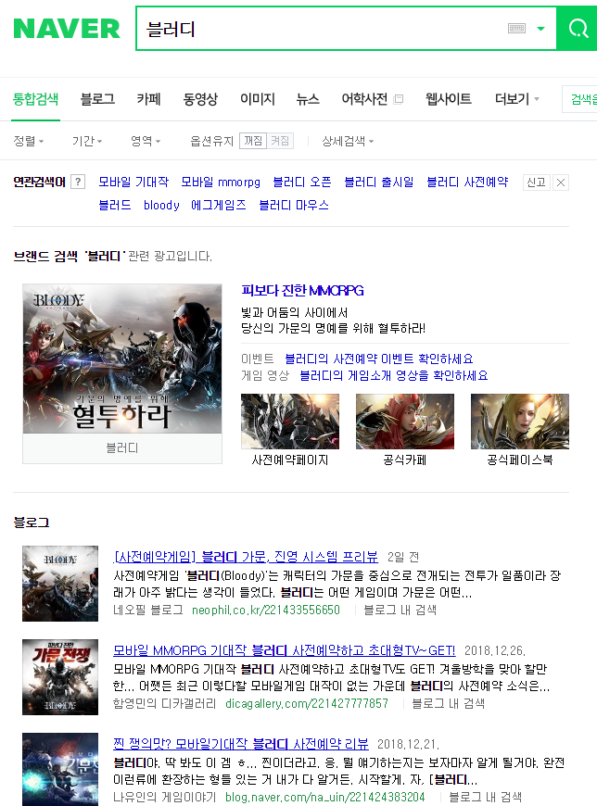597x806 pixels.
Task: Click the related search help question mark icon
Action: click(x=78, y=183)
